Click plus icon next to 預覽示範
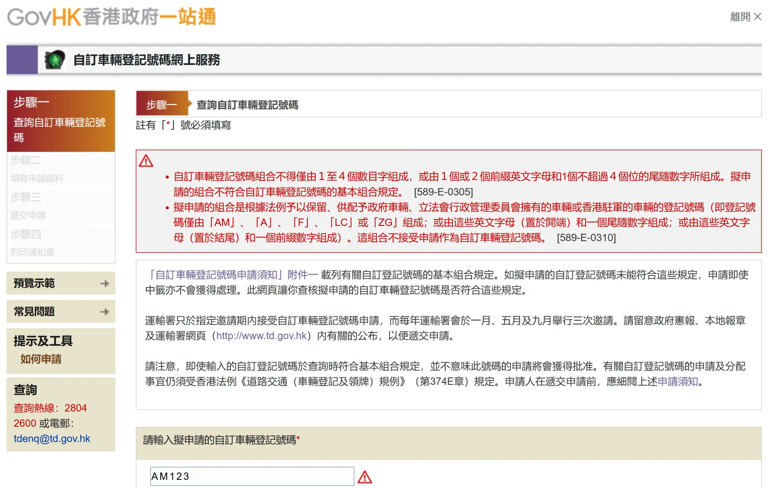The height and width of the screenshot is (488, 770). tap(105, 284)
